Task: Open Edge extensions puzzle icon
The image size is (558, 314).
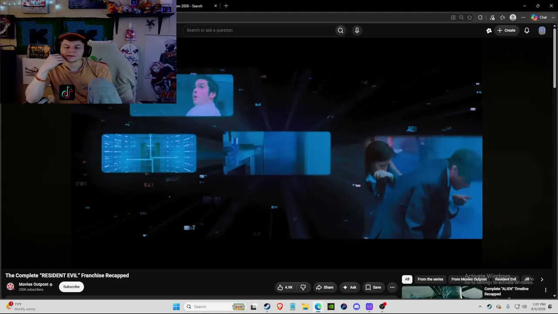Action: click(x=480, y=17)
